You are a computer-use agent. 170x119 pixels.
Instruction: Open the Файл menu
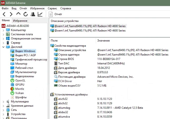[x=5, y=8]
